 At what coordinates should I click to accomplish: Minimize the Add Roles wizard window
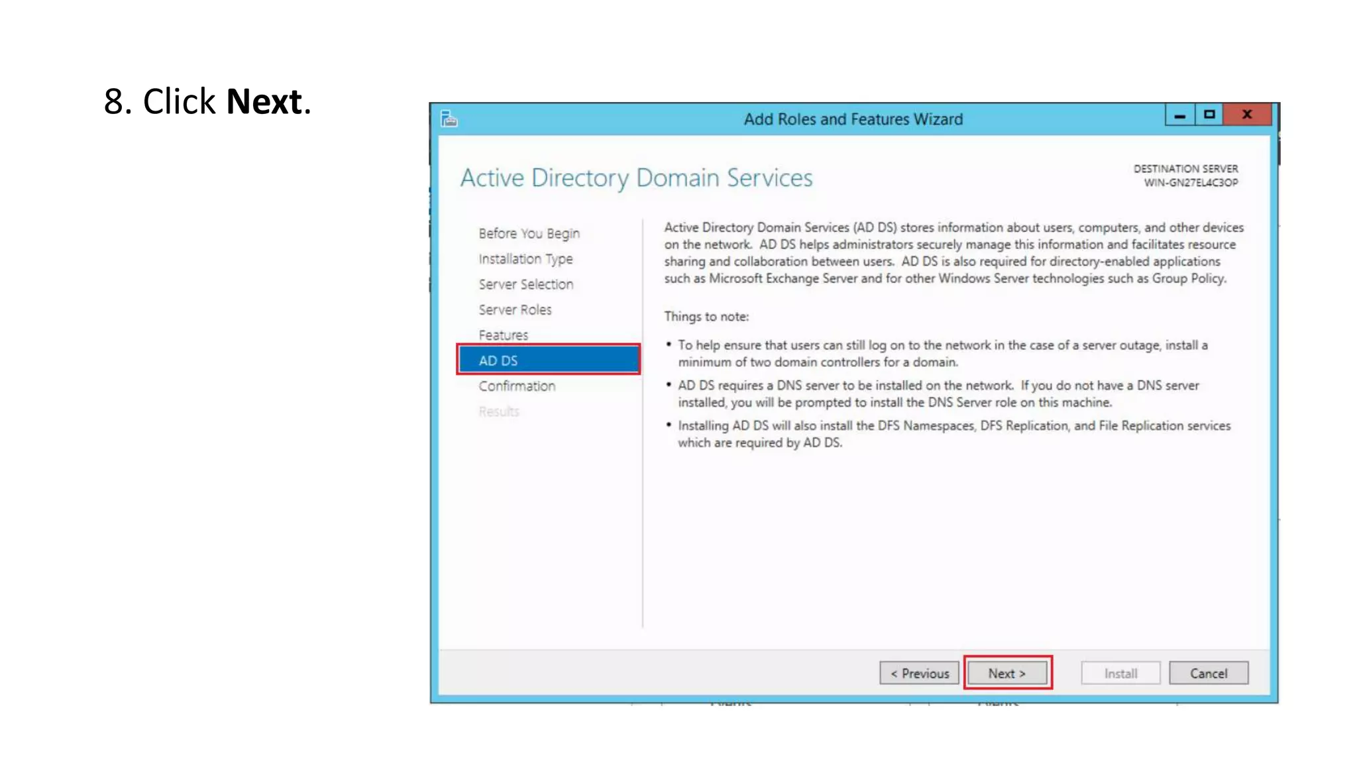(1179, 115)
